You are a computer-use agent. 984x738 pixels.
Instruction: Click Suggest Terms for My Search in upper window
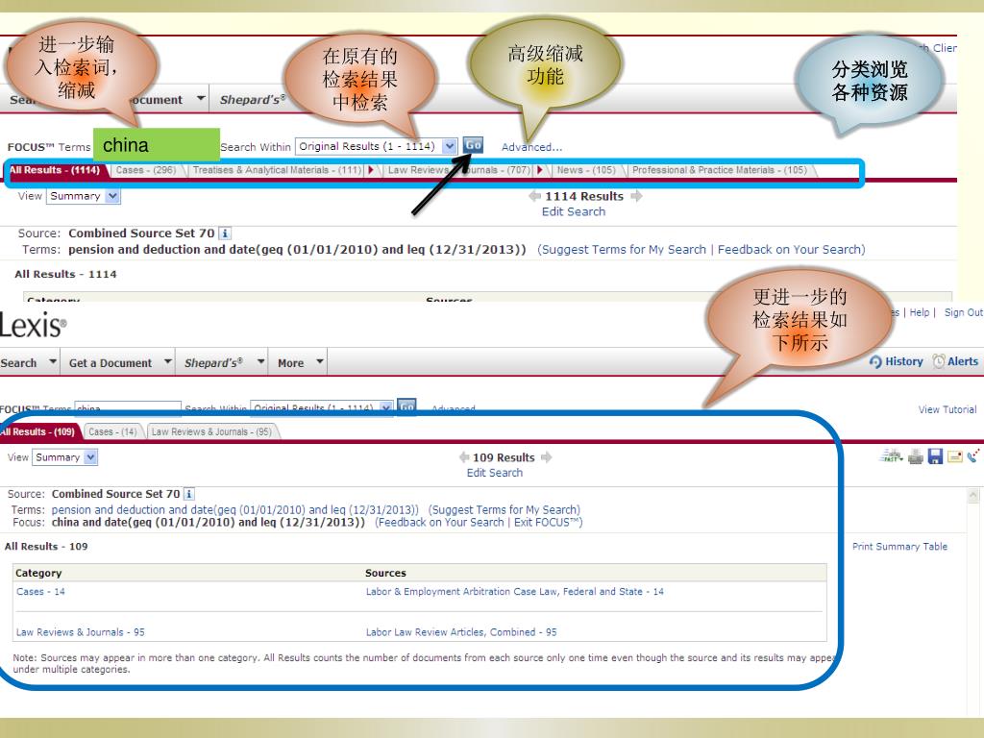coord(624,250)
